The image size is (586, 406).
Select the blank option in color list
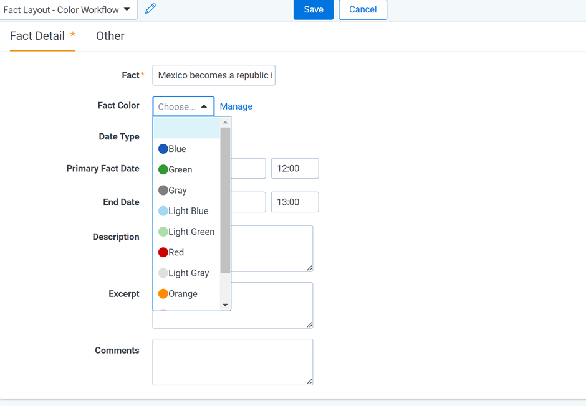[186, 128]
